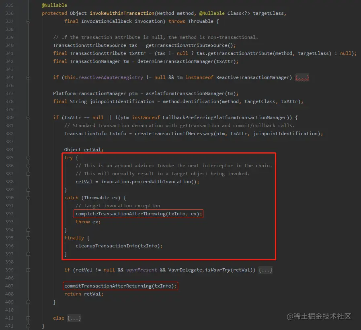Click 'catch' keyword on line 390

72,198
